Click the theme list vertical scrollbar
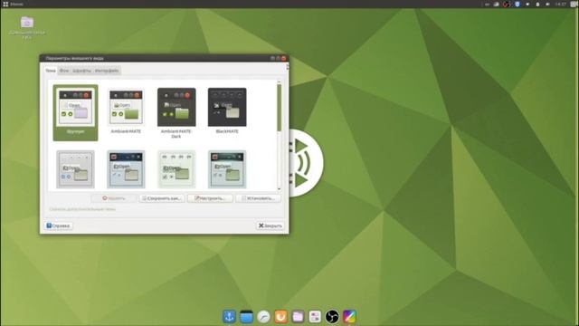Viewport: 579px width, 326px height. click(280, 108)
